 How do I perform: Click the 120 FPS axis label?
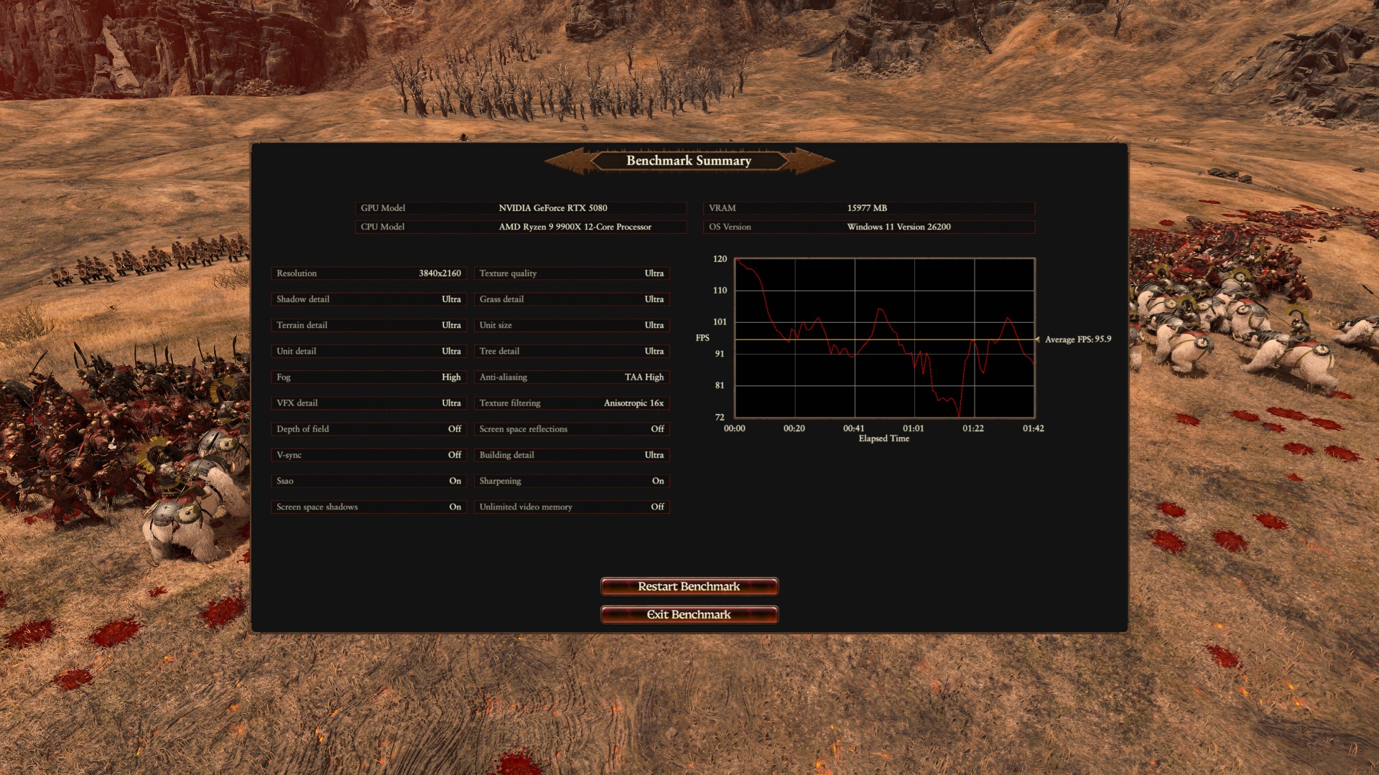(x=720, y=259)
